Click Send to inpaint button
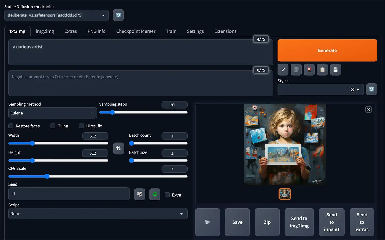Screen dimensions: 385x240 pyautogui.click(x=332, y=222)
